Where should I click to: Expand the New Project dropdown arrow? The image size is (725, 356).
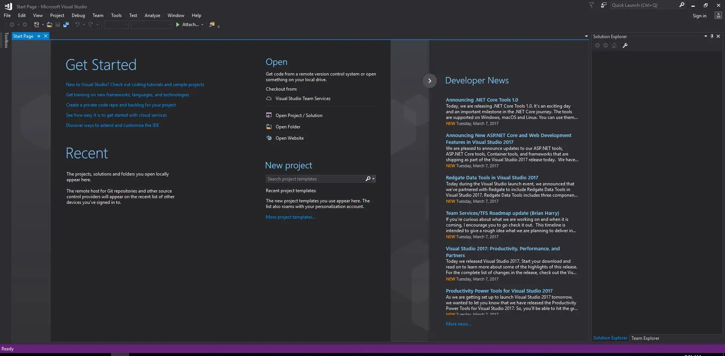(x=43, y=25)
